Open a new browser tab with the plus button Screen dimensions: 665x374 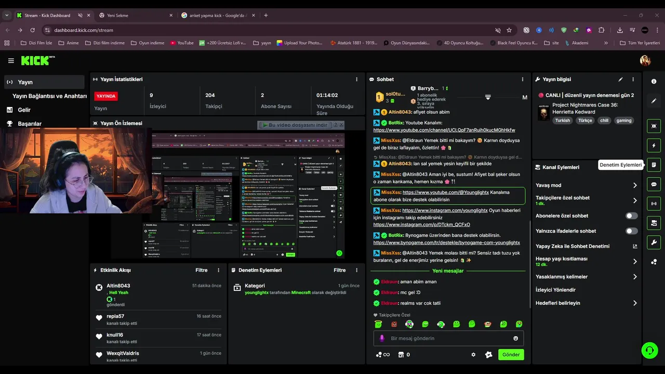pos(266,15)
